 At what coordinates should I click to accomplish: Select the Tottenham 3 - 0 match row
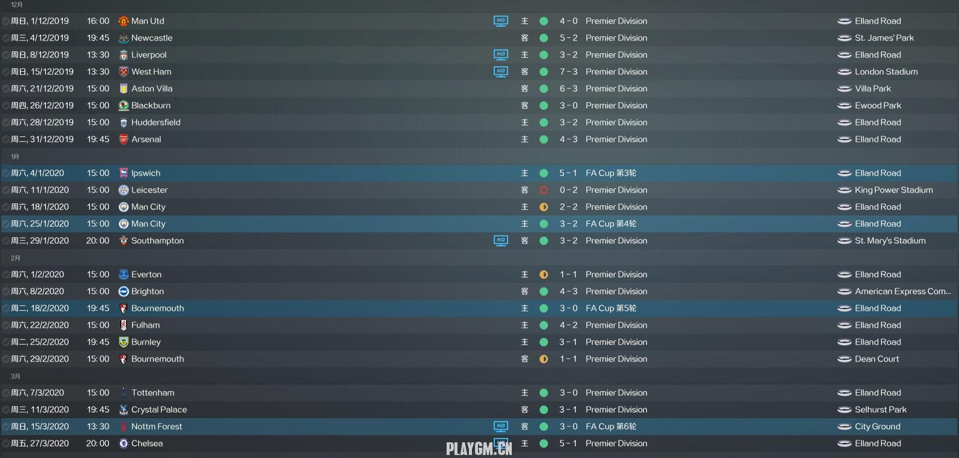tap(479, 393)
